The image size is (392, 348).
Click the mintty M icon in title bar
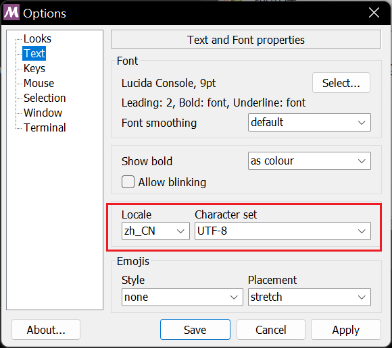tap(11, 13)
